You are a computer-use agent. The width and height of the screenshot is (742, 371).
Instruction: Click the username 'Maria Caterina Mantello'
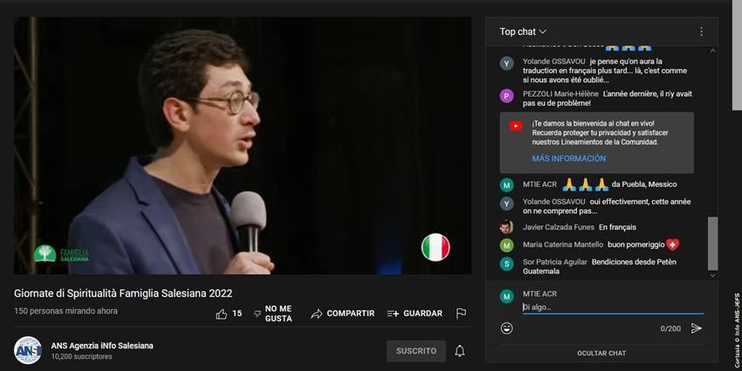(x=563, y=244)
